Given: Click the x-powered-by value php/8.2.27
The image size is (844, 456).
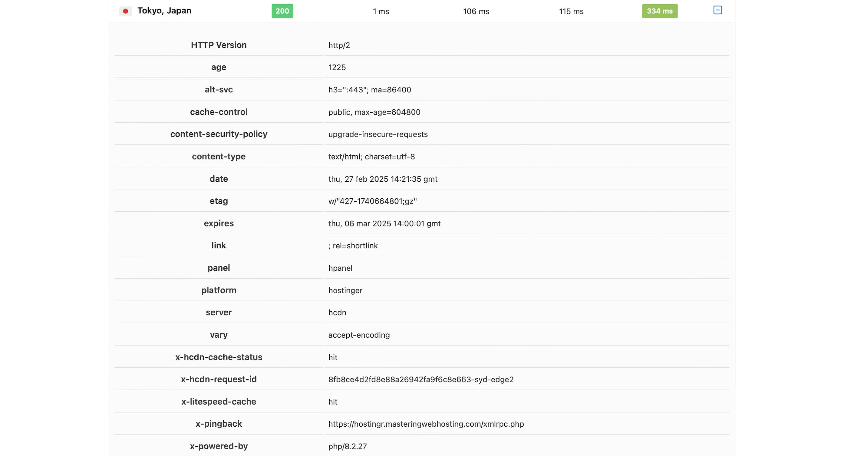Looking at the screenshot, I should pyautogui.click(x=347, y=446).
